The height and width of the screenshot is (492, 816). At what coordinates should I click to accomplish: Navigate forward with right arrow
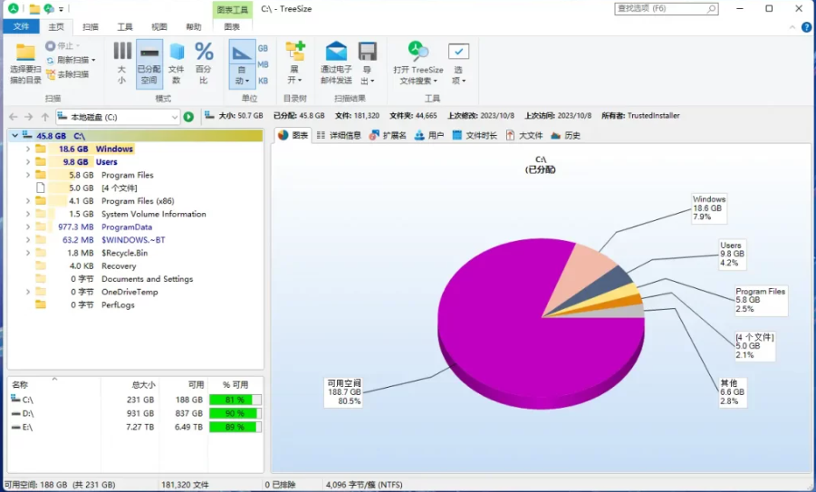click(x=29, y=117)
